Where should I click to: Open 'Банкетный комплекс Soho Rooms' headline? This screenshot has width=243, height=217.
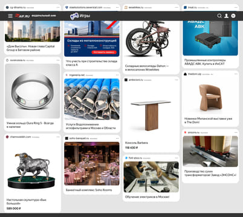click(89, 190)
